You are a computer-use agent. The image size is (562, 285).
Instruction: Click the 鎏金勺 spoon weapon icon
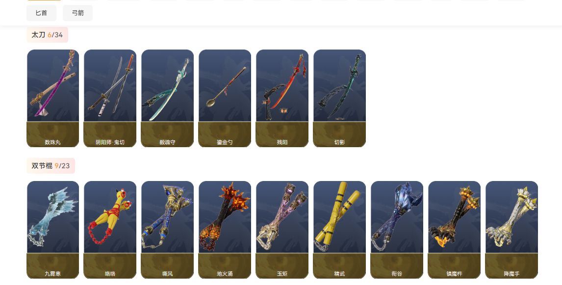225,98
